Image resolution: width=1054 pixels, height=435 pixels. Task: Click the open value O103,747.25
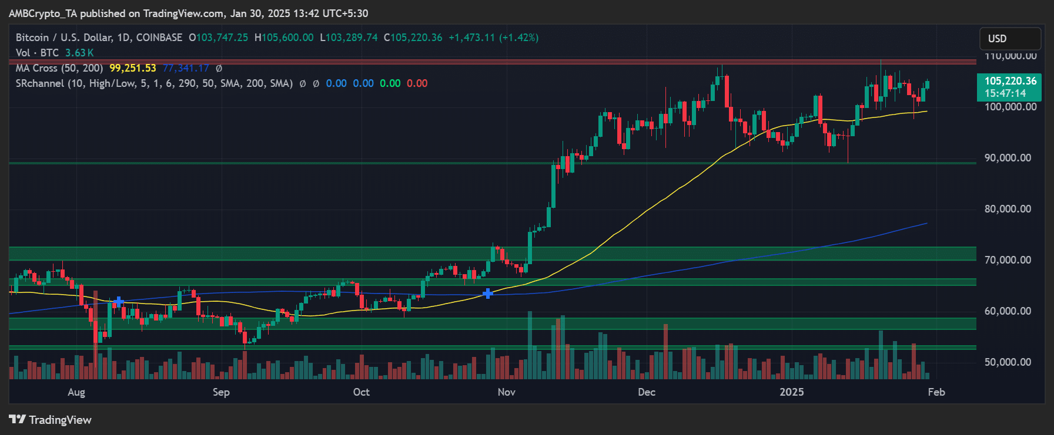[x=218, y=38]
